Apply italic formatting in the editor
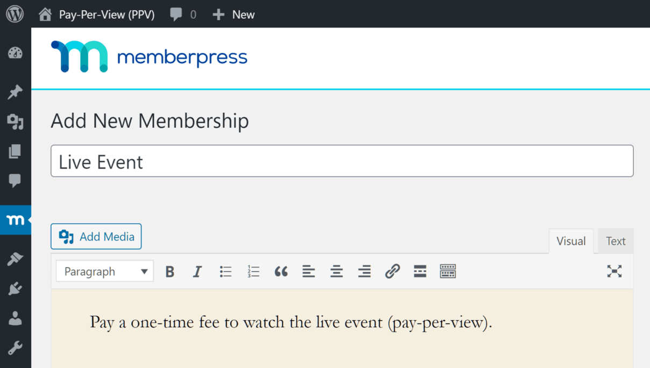The width and height of the screenshot is (650, 368). coord(197,271)
